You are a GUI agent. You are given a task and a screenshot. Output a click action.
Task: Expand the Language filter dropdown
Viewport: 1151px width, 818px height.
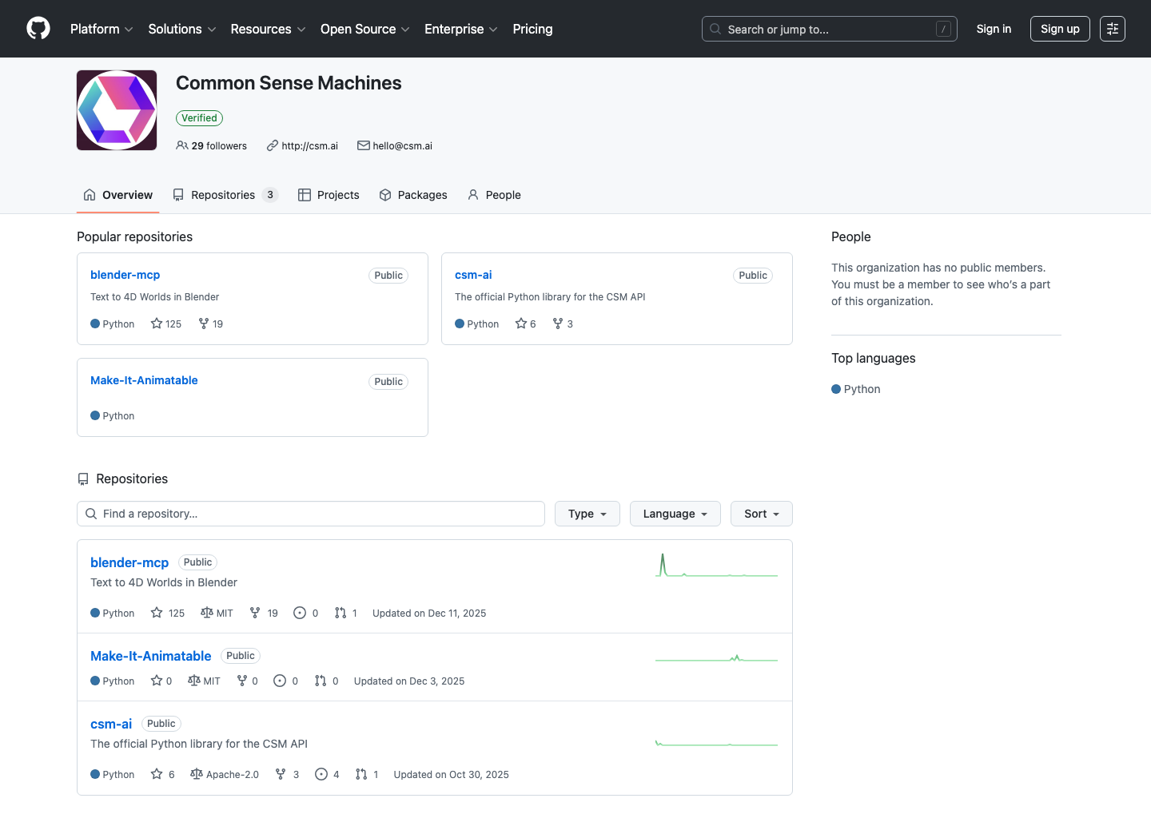click(x=675, y=514)
